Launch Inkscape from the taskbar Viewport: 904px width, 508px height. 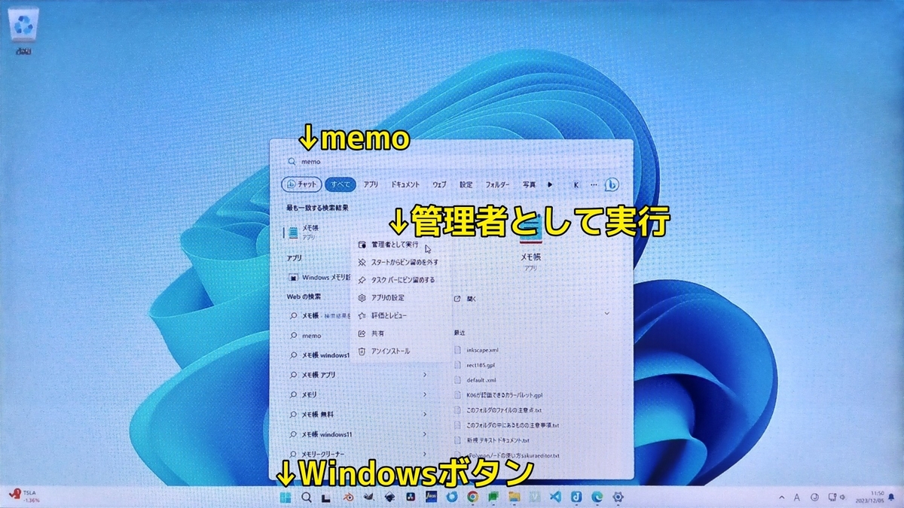pyautogui.click(x=389, y=497)
